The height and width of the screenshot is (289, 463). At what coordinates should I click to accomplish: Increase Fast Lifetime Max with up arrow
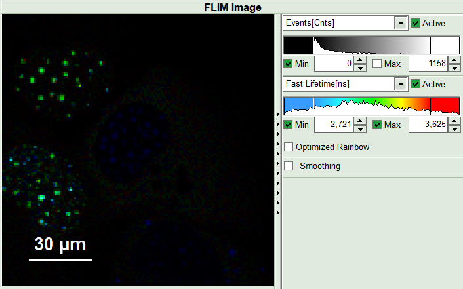pos(454,121)
